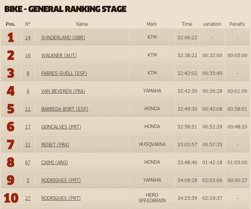Open RODRIGUES (PRT) link for Hero Speedbrain
This screenshot has height=209, width=251.
coord(61,199)
